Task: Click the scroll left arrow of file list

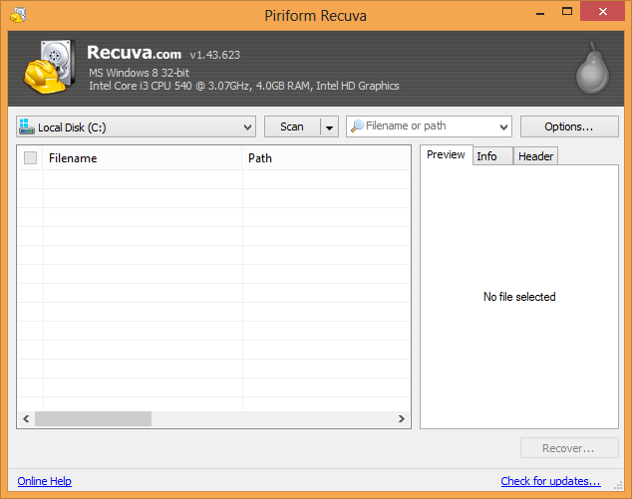Action: pos(26,419)
